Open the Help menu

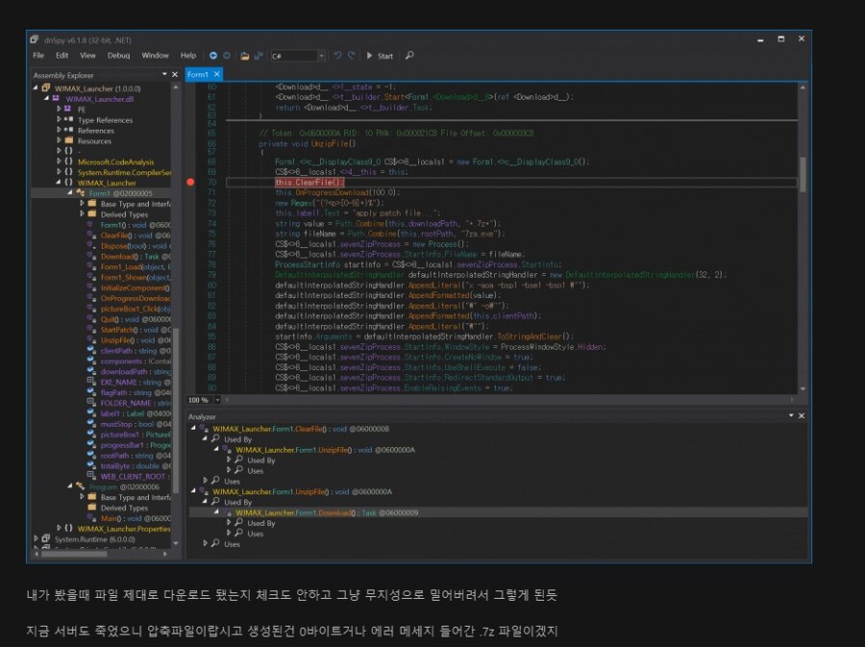188,56
